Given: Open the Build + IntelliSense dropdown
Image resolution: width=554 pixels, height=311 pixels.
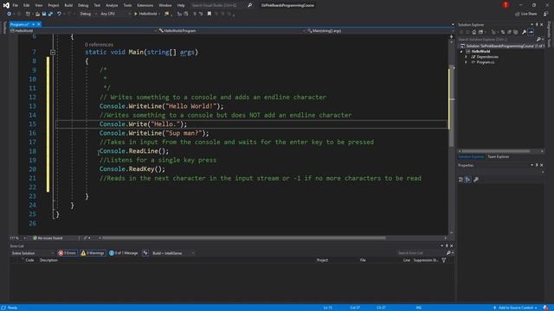Looking at the screenshot, I should [x=173, y=253].
